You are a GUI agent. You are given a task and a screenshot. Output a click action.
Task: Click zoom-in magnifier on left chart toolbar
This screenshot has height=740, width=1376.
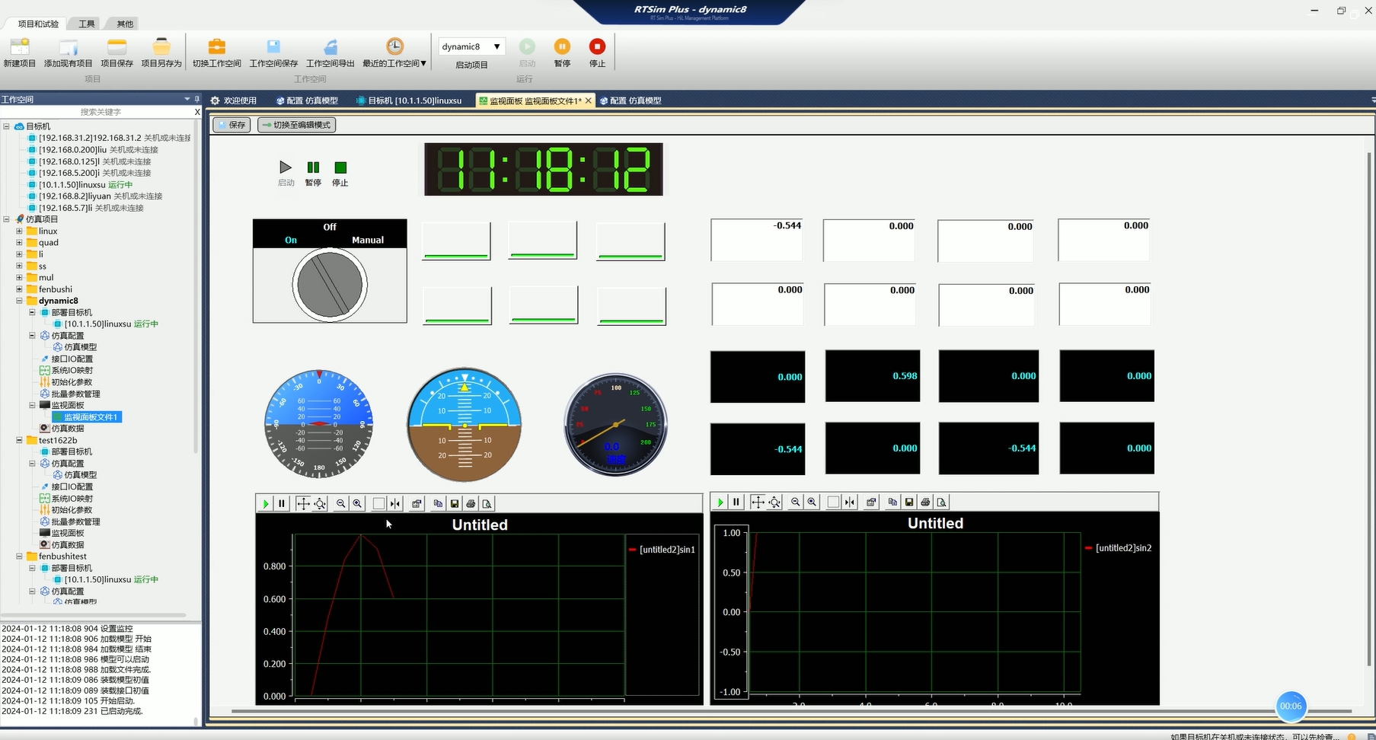pyautogui.click(x=357, y=503)
